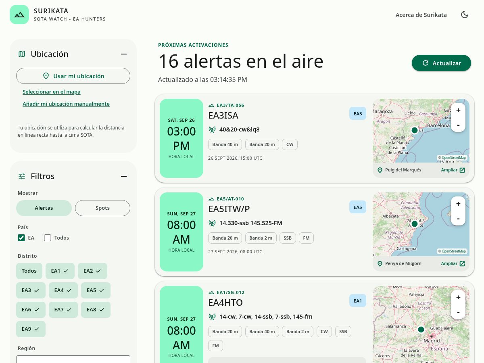Toggle the EA1 district filter chip
Screen dimensions: 484x363
[x=60, y=271]
